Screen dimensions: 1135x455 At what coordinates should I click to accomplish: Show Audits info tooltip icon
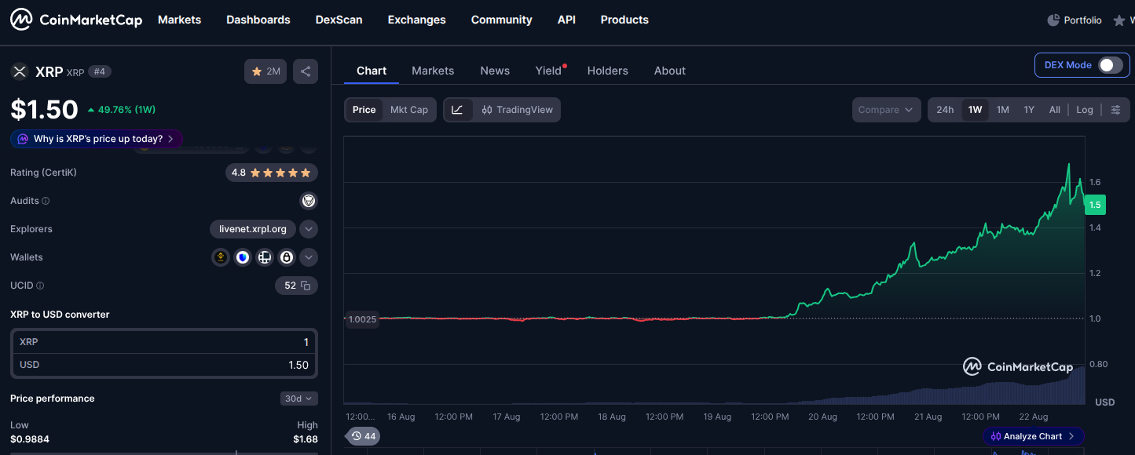46,201
